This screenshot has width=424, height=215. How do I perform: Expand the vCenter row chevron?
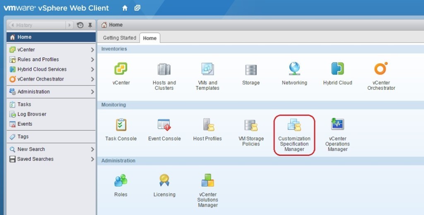(92, 50)
